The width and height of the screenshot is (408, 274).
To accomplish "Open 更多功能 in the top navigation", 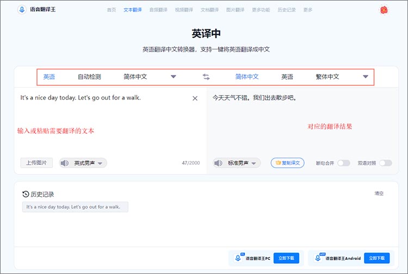I will 261,10.
